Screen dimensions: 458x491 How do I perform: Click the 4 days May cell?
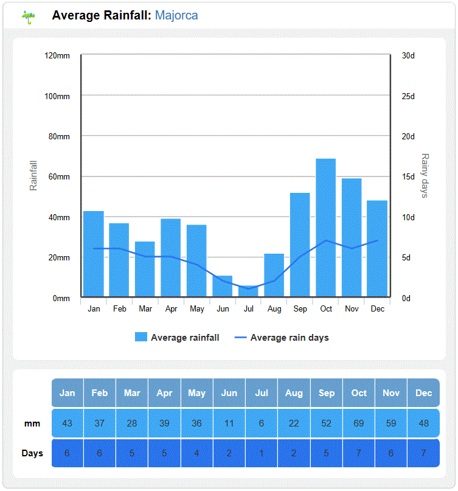pos(197,453)
